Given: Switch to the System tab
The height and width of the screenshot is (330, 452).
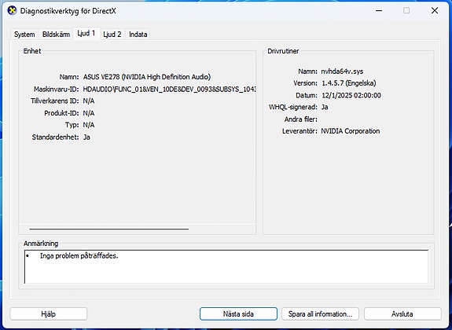Looking at the screenshot, I should coord(24,35).
